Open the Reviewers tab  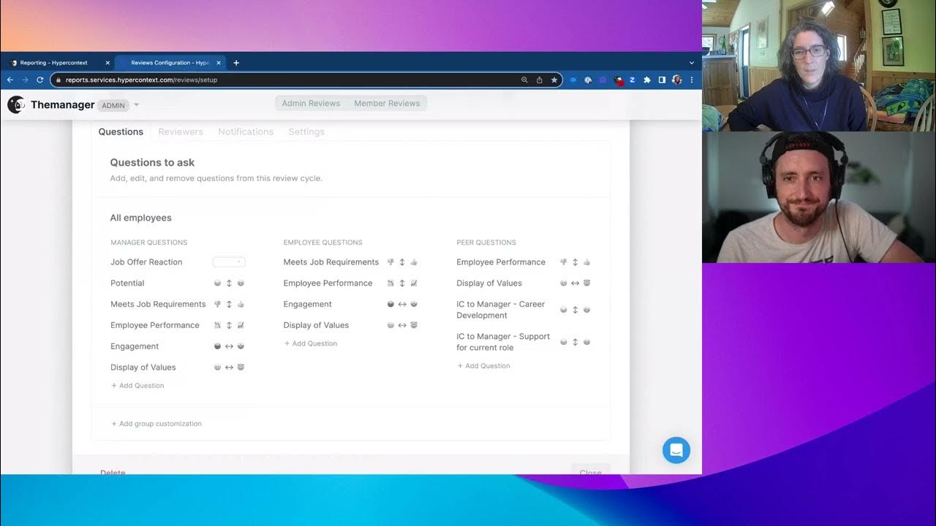pyautogui.click(x=181, y=132)
